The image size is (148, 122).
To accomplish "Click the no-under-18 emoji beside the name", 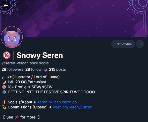I will click(7, 55).
